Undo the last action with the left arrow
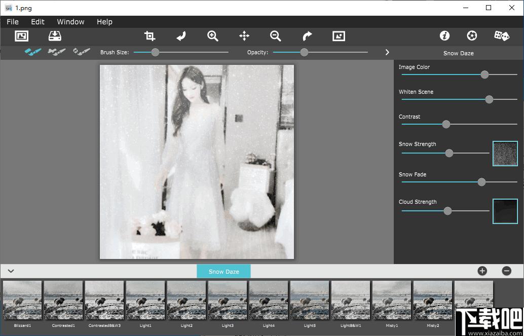 pyautogui.click(x=181, y=36)
